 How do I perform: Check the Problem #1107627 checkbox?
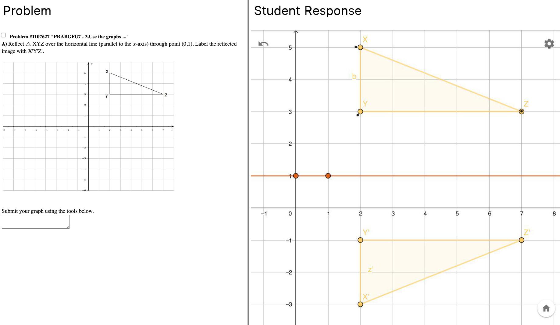click(x=3, y=35)
